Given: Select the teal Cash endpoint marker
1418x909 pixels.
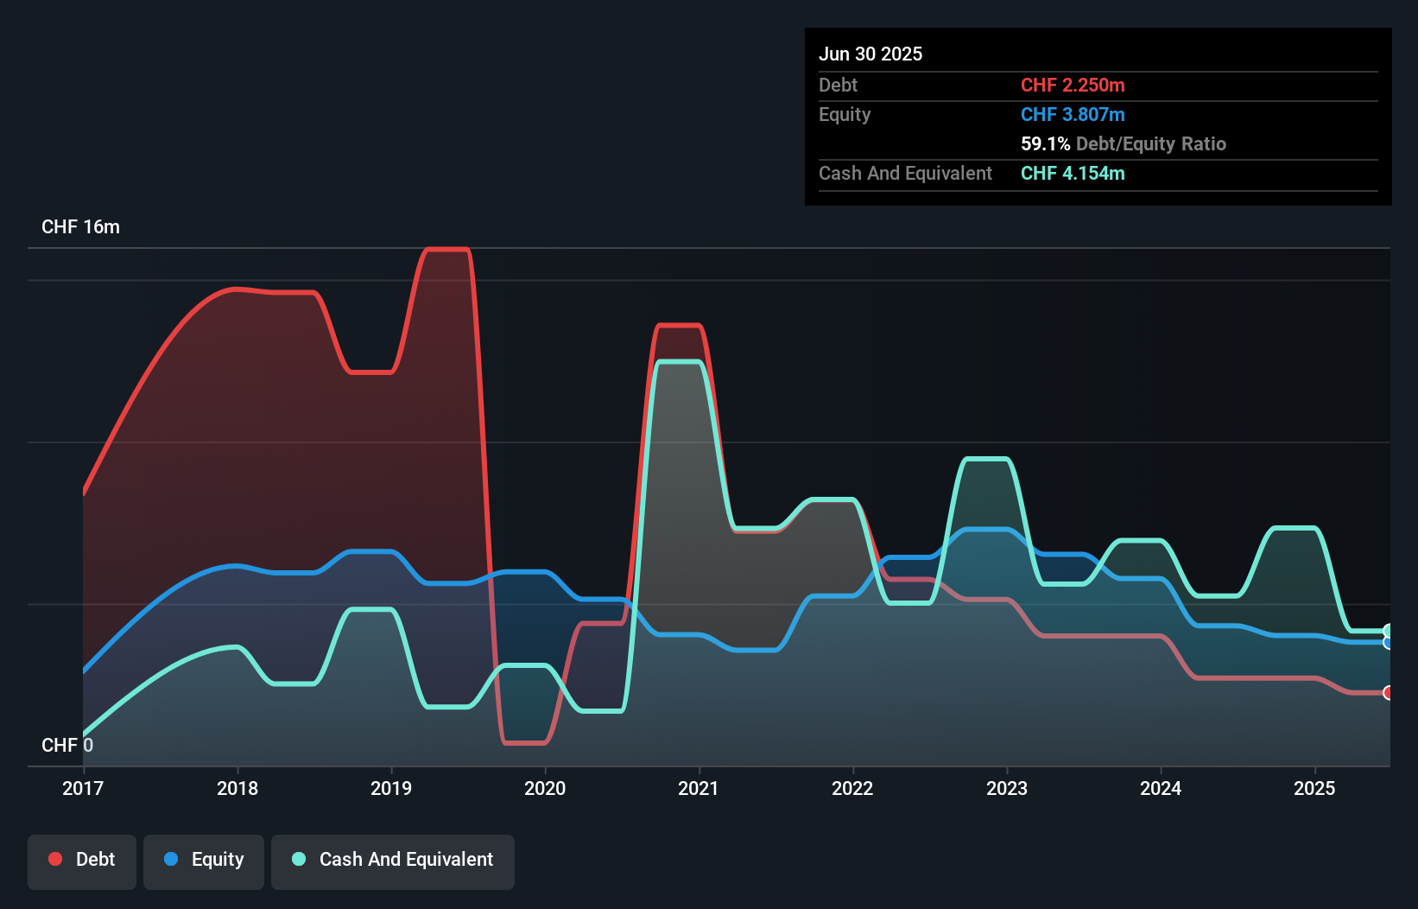Looking at the screenshot, I should [x=1389, y=628].
